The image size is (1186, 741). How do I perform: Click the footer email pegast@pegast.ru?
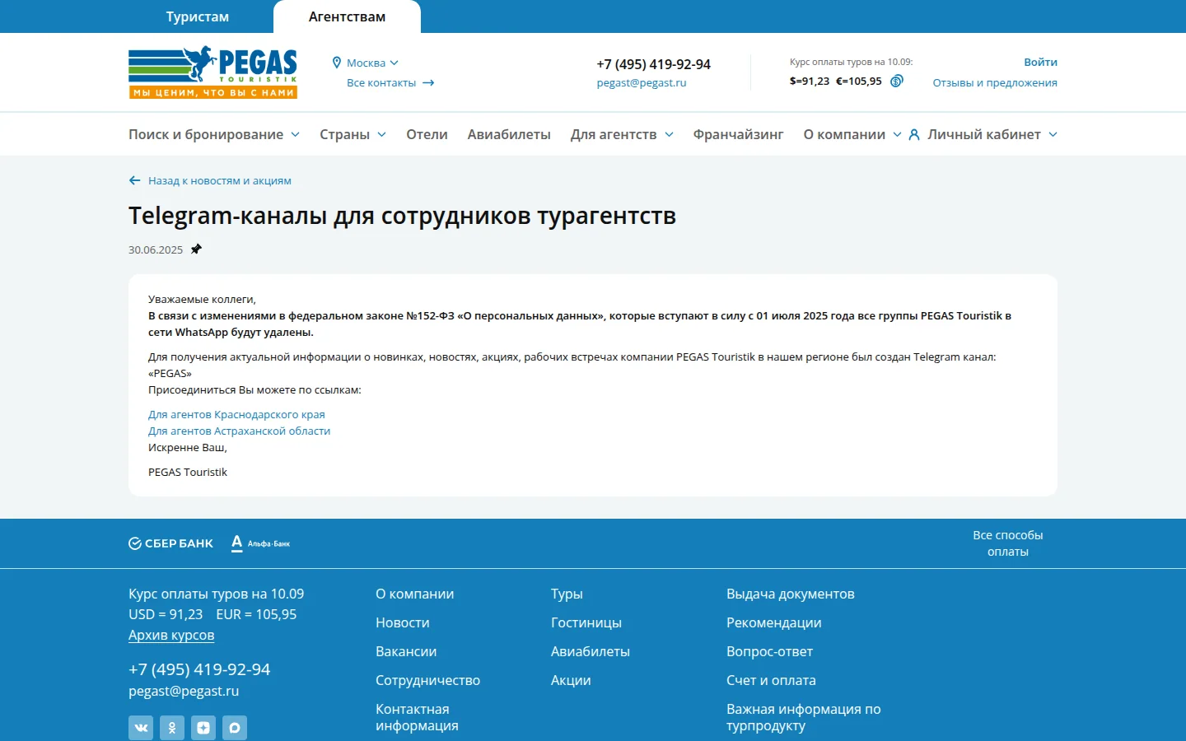[184, 691]
